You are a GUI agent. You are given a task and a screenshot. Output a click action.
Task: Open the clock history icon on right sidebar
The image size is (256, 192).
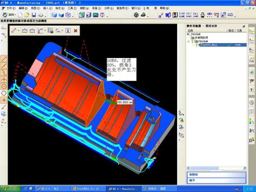click(x=252, y=102)
